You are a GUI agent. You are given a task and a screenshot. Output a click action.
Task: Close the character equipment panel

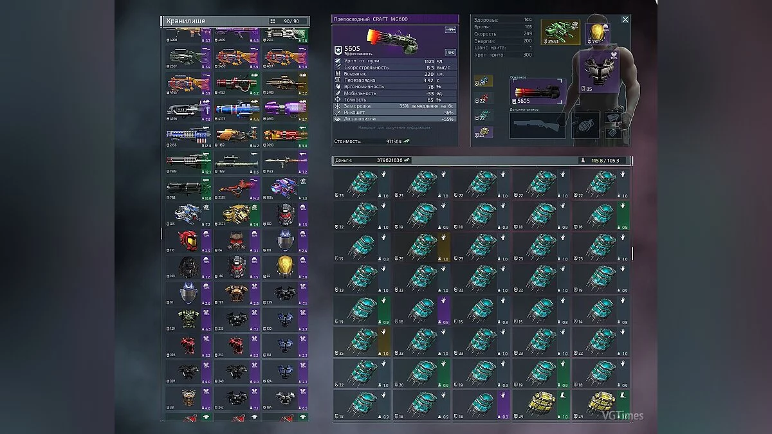625,20
